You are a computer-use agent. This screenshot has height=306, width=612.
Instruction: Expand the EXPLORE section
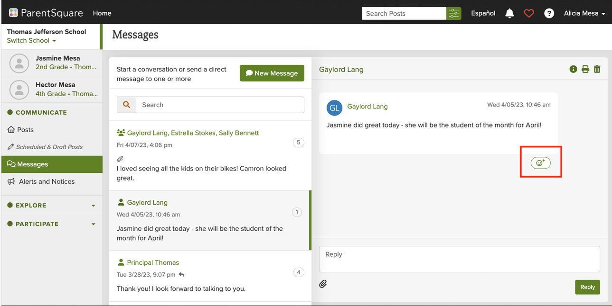point(51,205)
